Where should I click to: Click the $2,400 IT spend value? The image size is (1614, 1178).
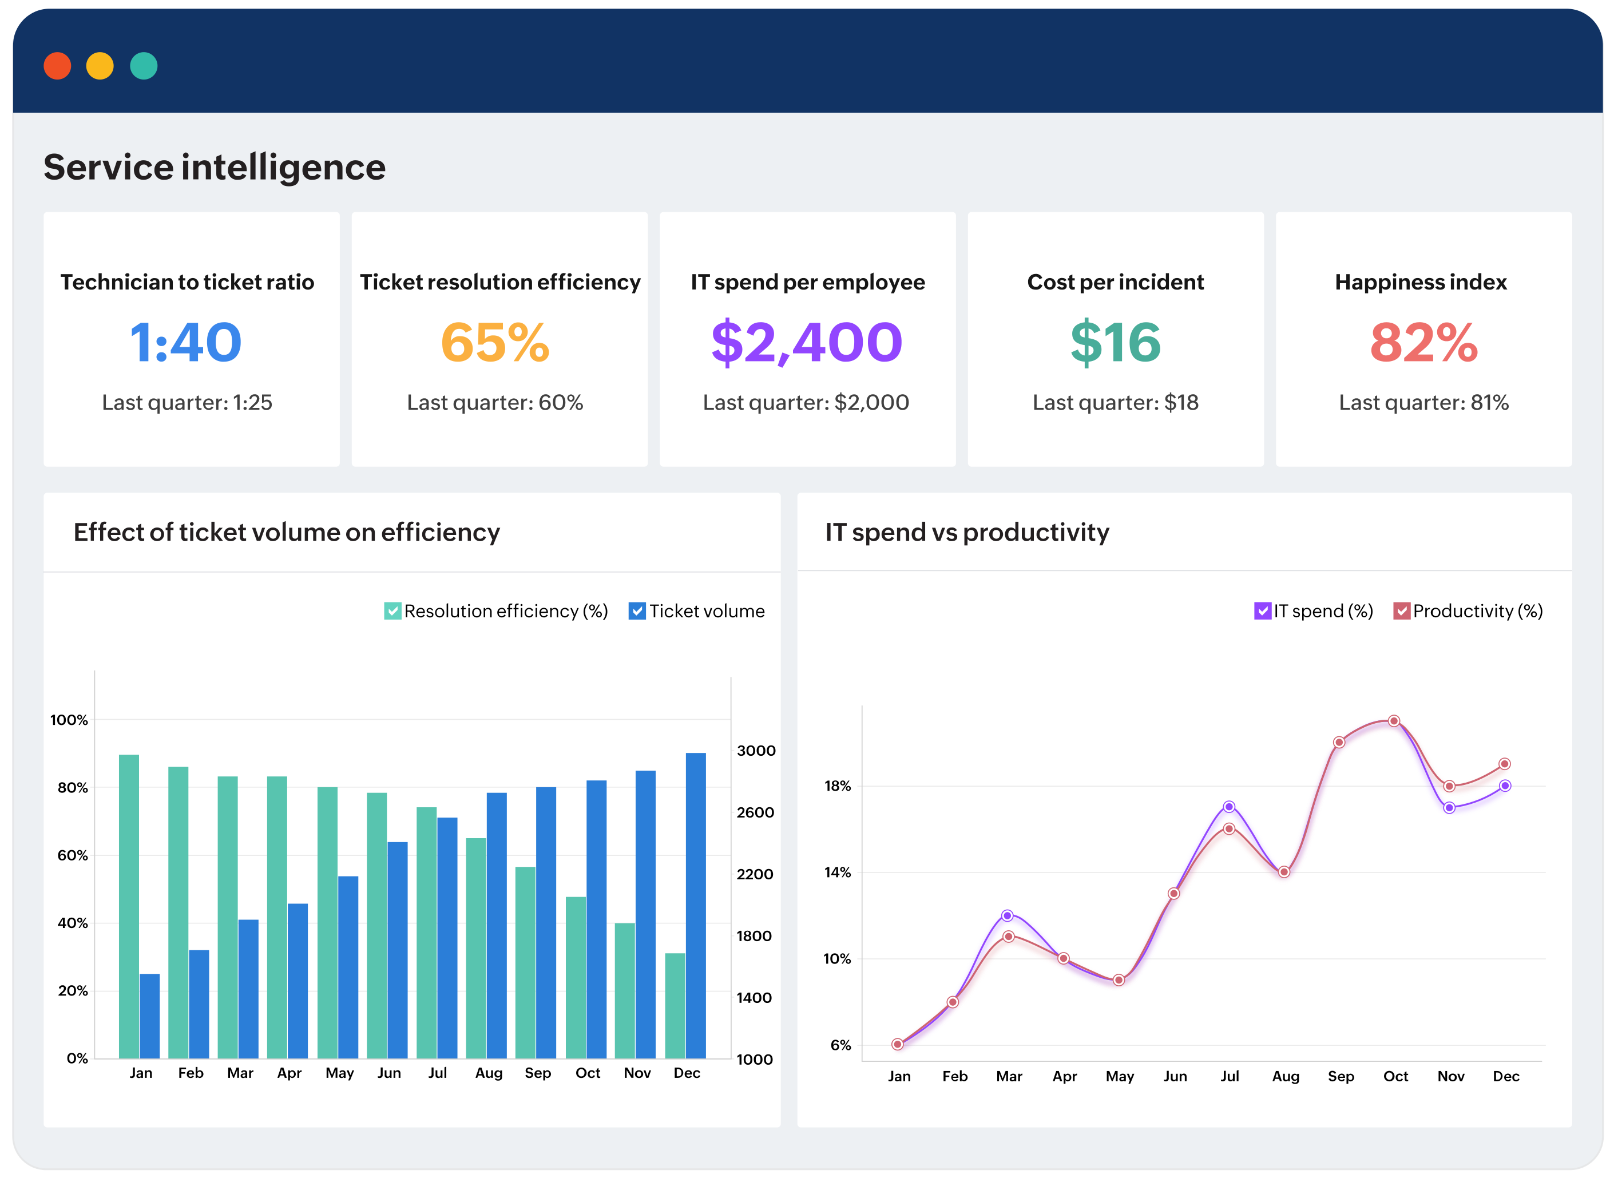(x=806, y=342)
